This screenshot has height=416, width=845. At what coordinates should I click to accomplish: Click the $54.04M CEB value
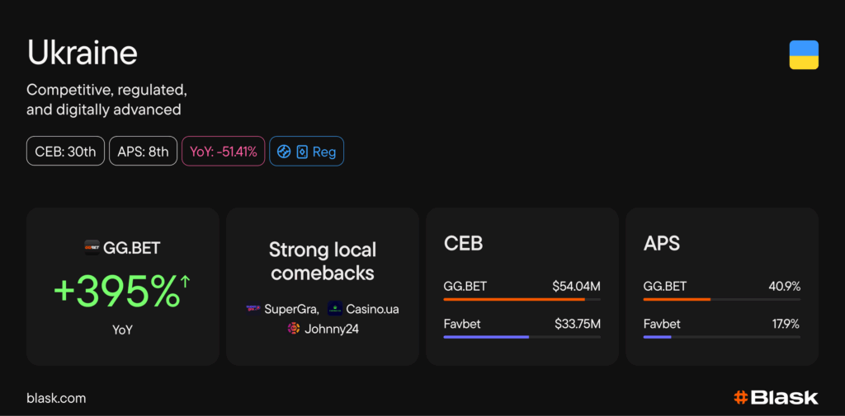coord(576,287)
